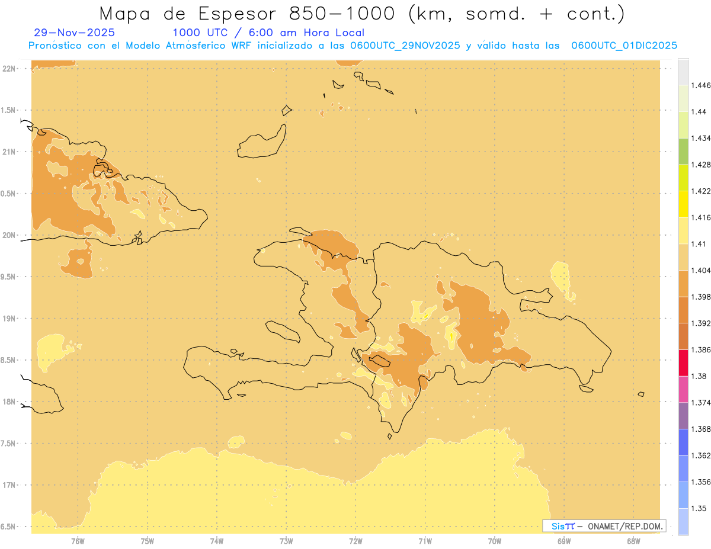
Task: Pick the green legend swatch between 1.434 and 1.428
Action: click(x=683, y=151)
